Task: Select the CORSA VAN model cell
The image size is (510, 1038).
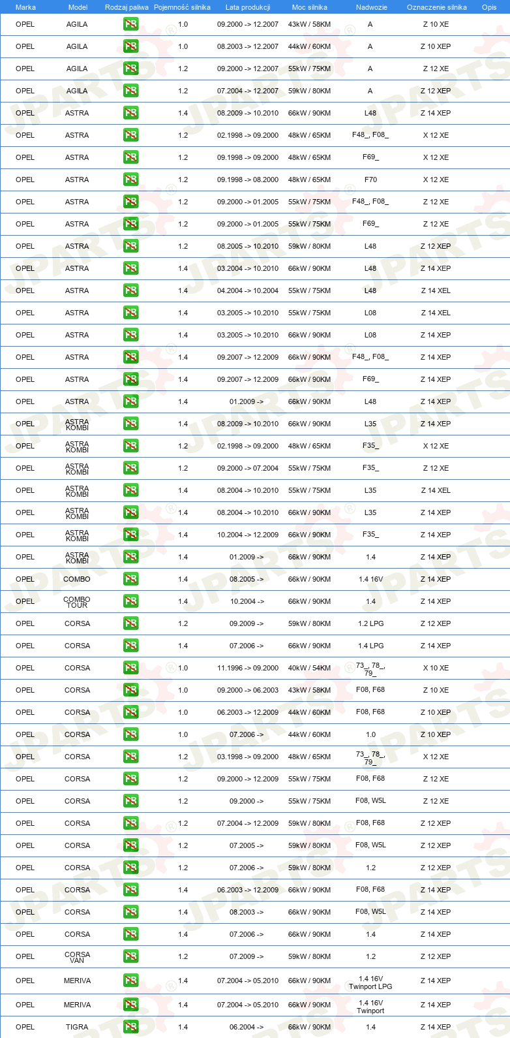Action: [x=77, y=957]
